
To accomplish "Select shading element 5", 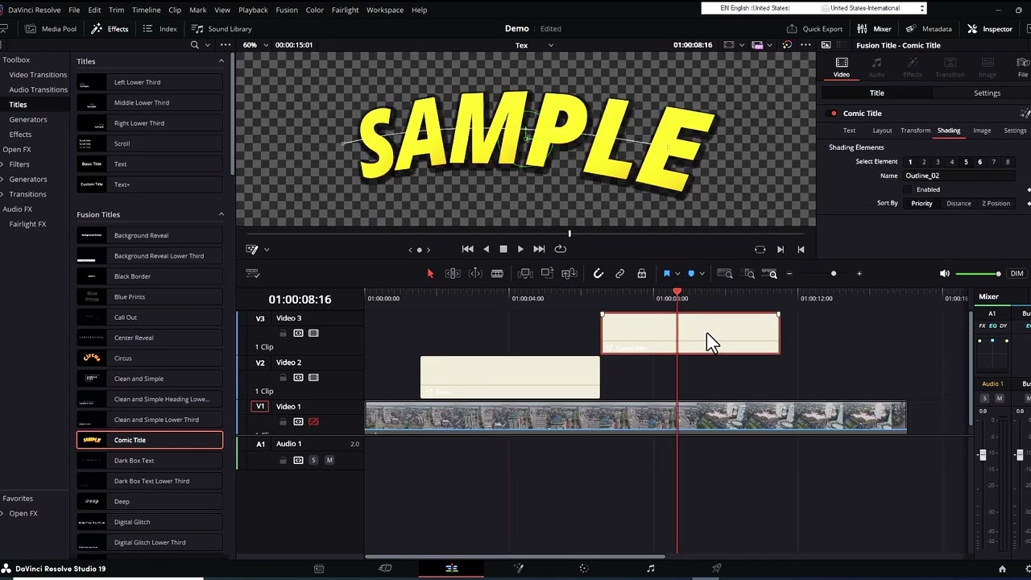I will (x=966, y=162).
